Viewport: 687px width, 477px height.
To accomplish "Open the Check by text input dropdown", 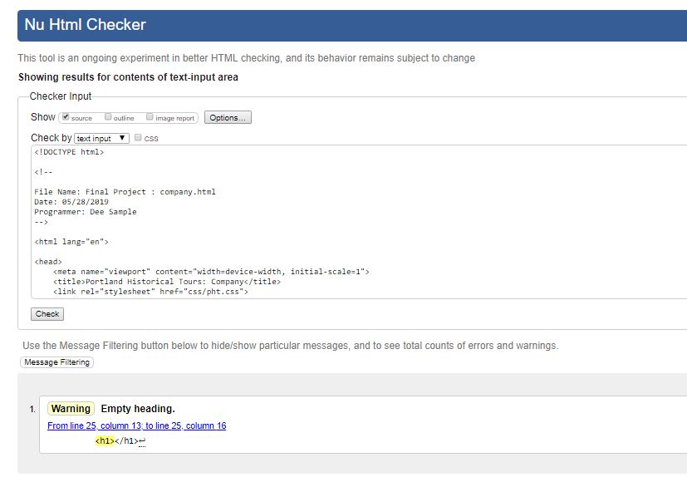I will (x=101, y=138).
